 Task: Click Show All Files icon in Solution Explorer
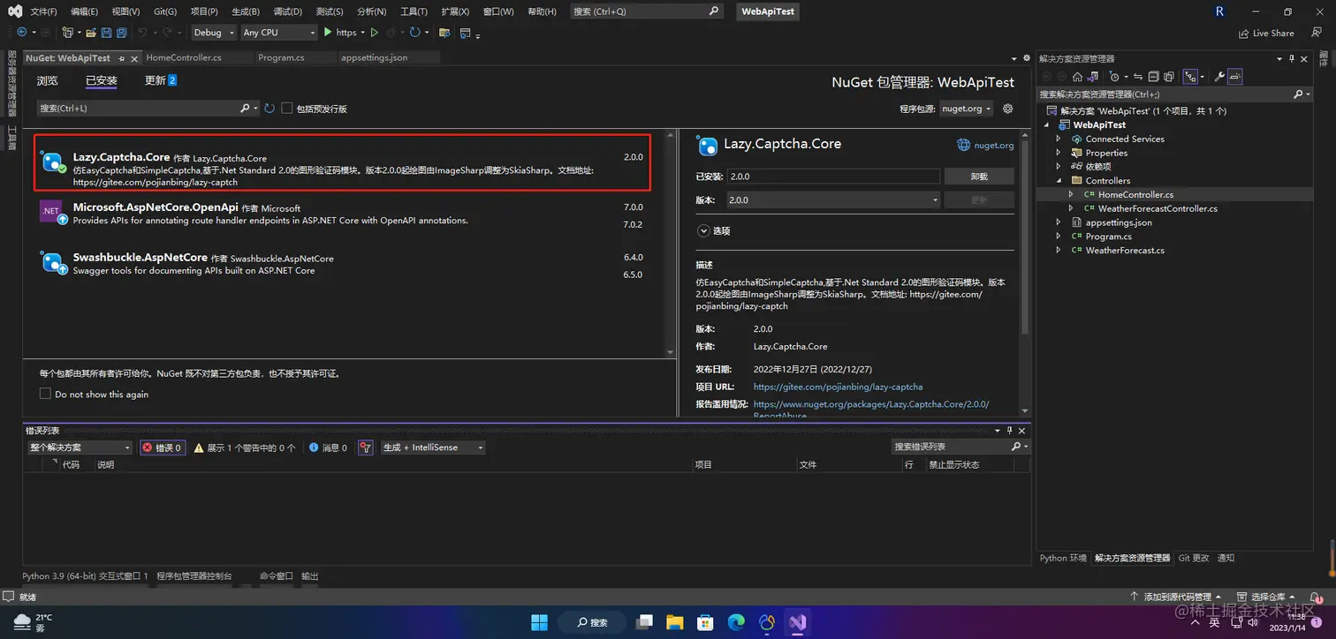(1169, 77)
